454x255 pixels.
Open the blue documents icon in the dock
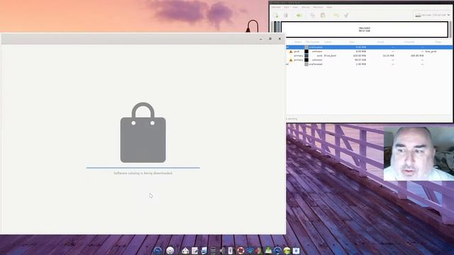[x=204, y=251]
